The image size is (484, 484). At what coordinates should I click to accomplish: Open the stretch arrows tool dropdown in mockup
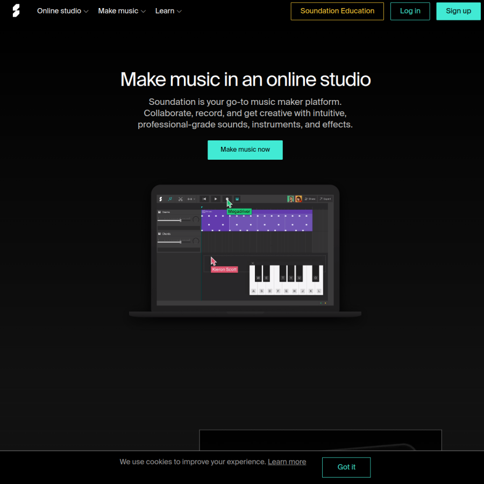click(x=191, y=199)
